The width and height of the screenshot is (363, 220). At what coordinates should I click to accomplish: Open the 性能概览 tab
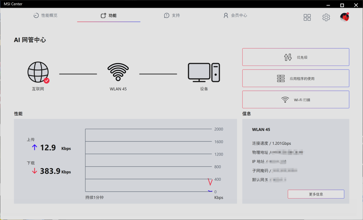coord(45,15)
